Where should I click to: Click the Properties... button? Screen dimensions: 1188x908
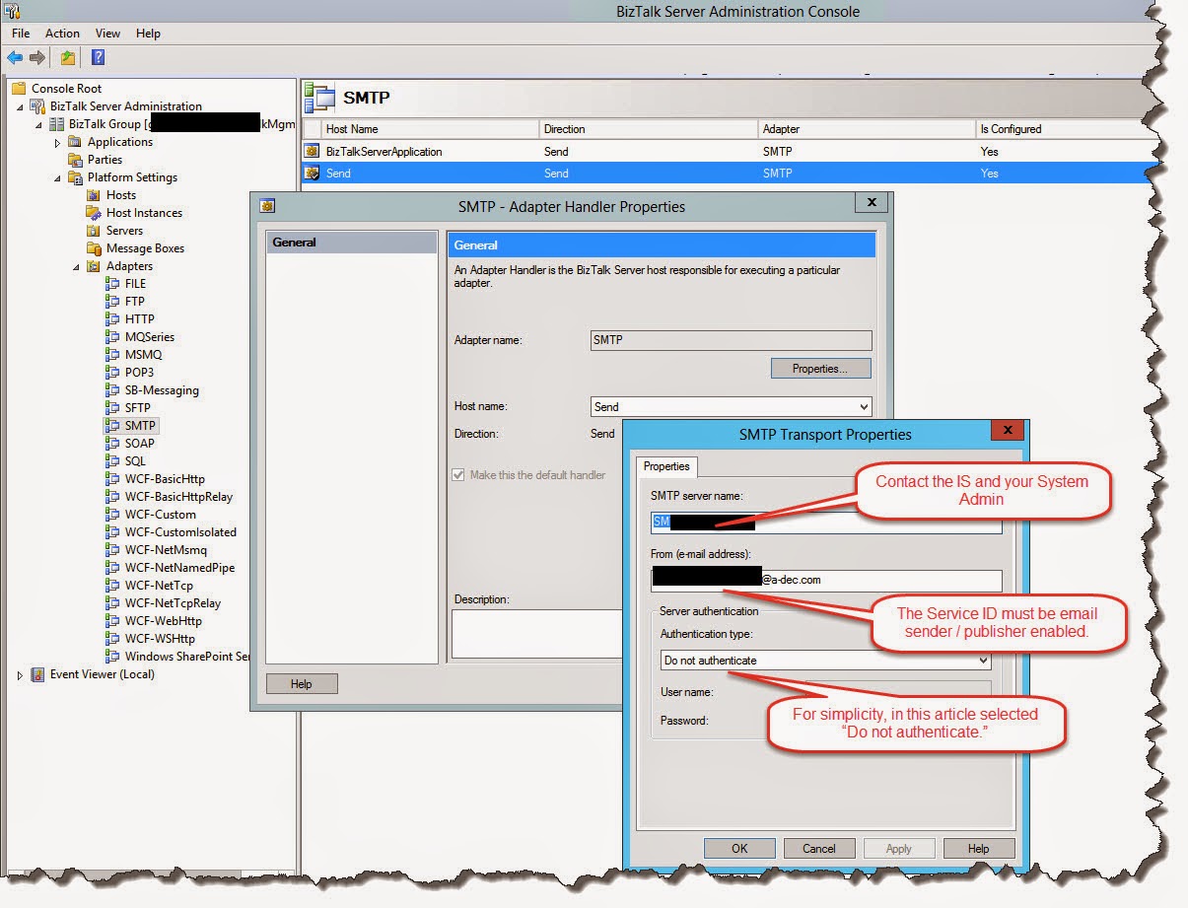[x=821, y=369]
